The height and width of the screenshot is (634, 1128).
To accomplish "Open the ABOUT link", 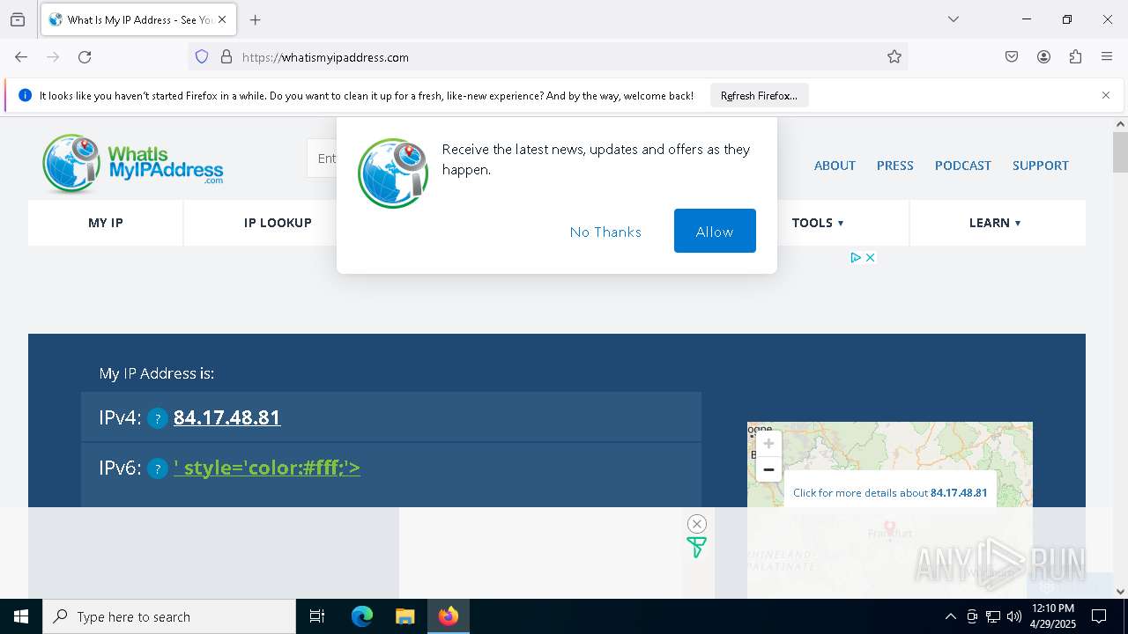I will click(x=835, y=166).
